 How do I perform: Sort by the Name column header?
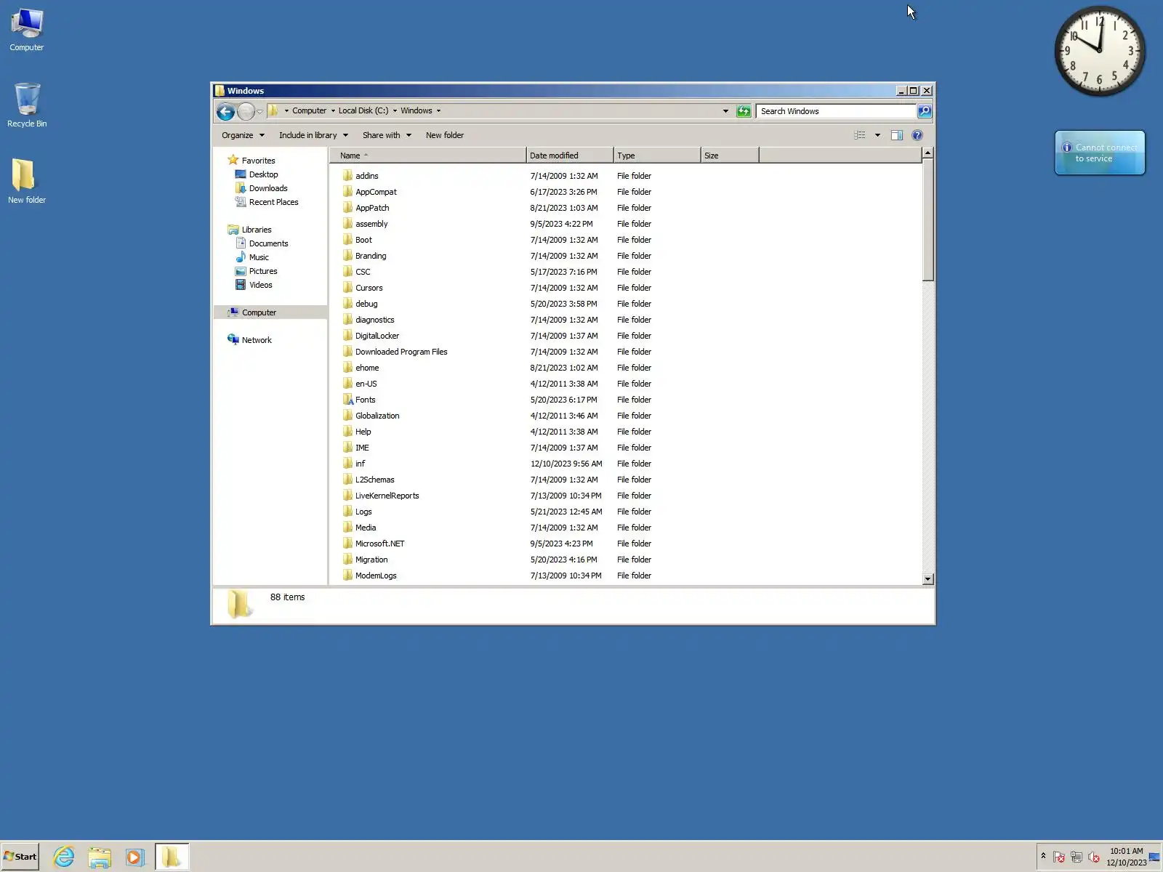click(x=427, y=156)
